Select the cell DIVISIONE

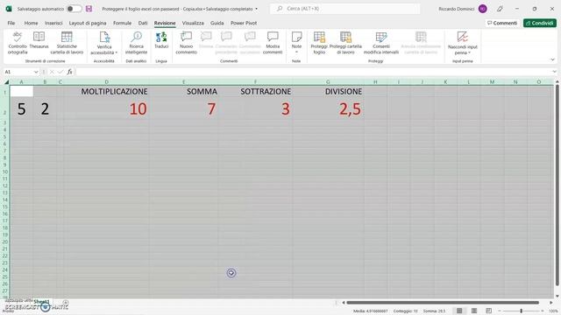click(328, 91)
